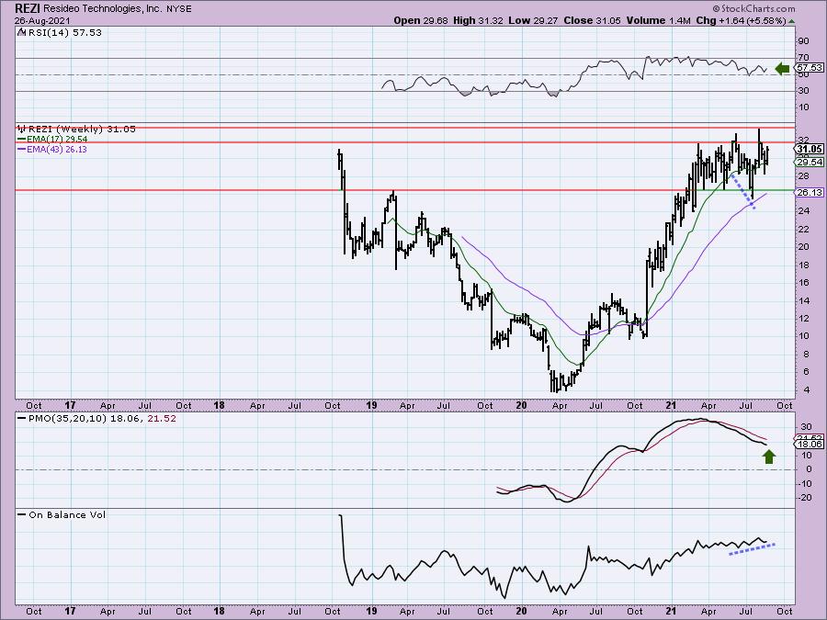Click the Volume 1.4M value
This screenshot has height=620, width=827.
658,20
